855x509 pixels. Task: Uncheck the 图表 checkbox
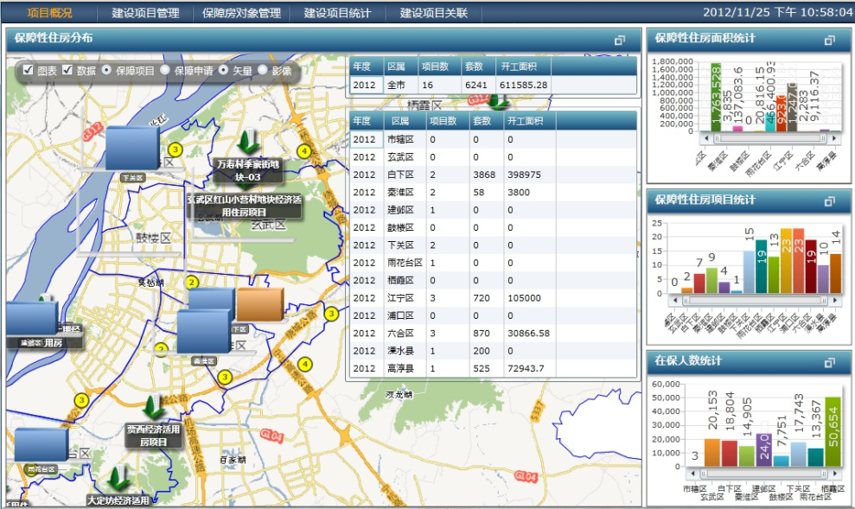click(28, 70)
